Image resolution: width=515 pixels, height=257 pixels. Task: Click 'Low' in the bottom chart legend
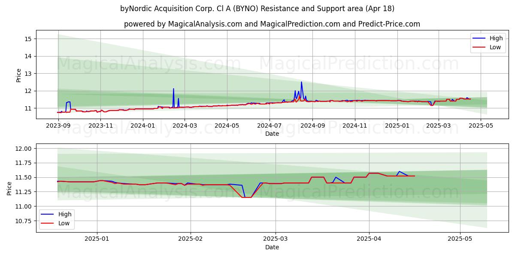pyautogui.click(x=64, y=224)
